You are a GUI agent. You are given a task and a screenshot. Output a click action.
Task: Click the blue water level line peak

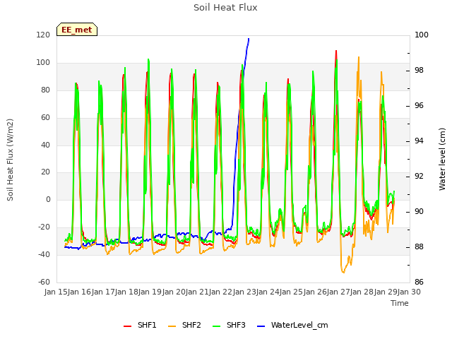[x=249, y=39]
